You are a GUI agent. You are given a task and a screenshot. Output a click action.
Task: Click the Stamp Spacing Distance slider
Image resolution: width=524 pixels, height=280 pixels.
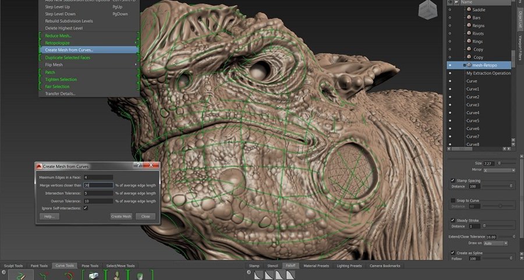(499, 186)
